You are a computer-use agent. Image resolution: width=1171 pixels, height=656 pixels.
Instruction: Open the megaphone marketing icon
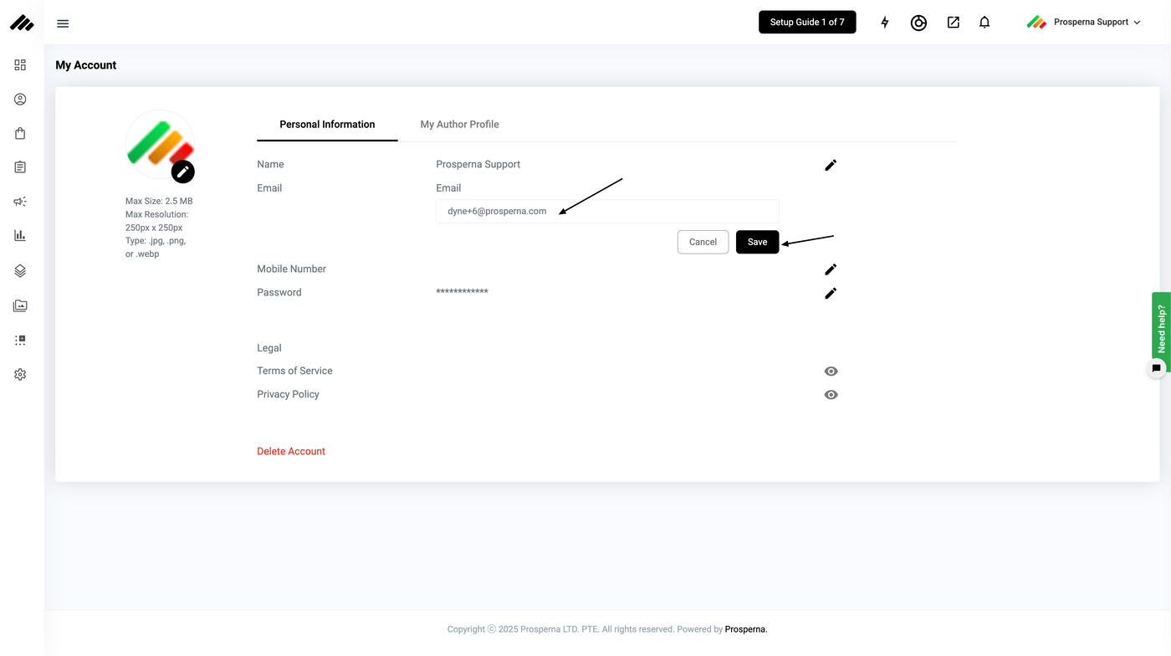coord(20,202)
